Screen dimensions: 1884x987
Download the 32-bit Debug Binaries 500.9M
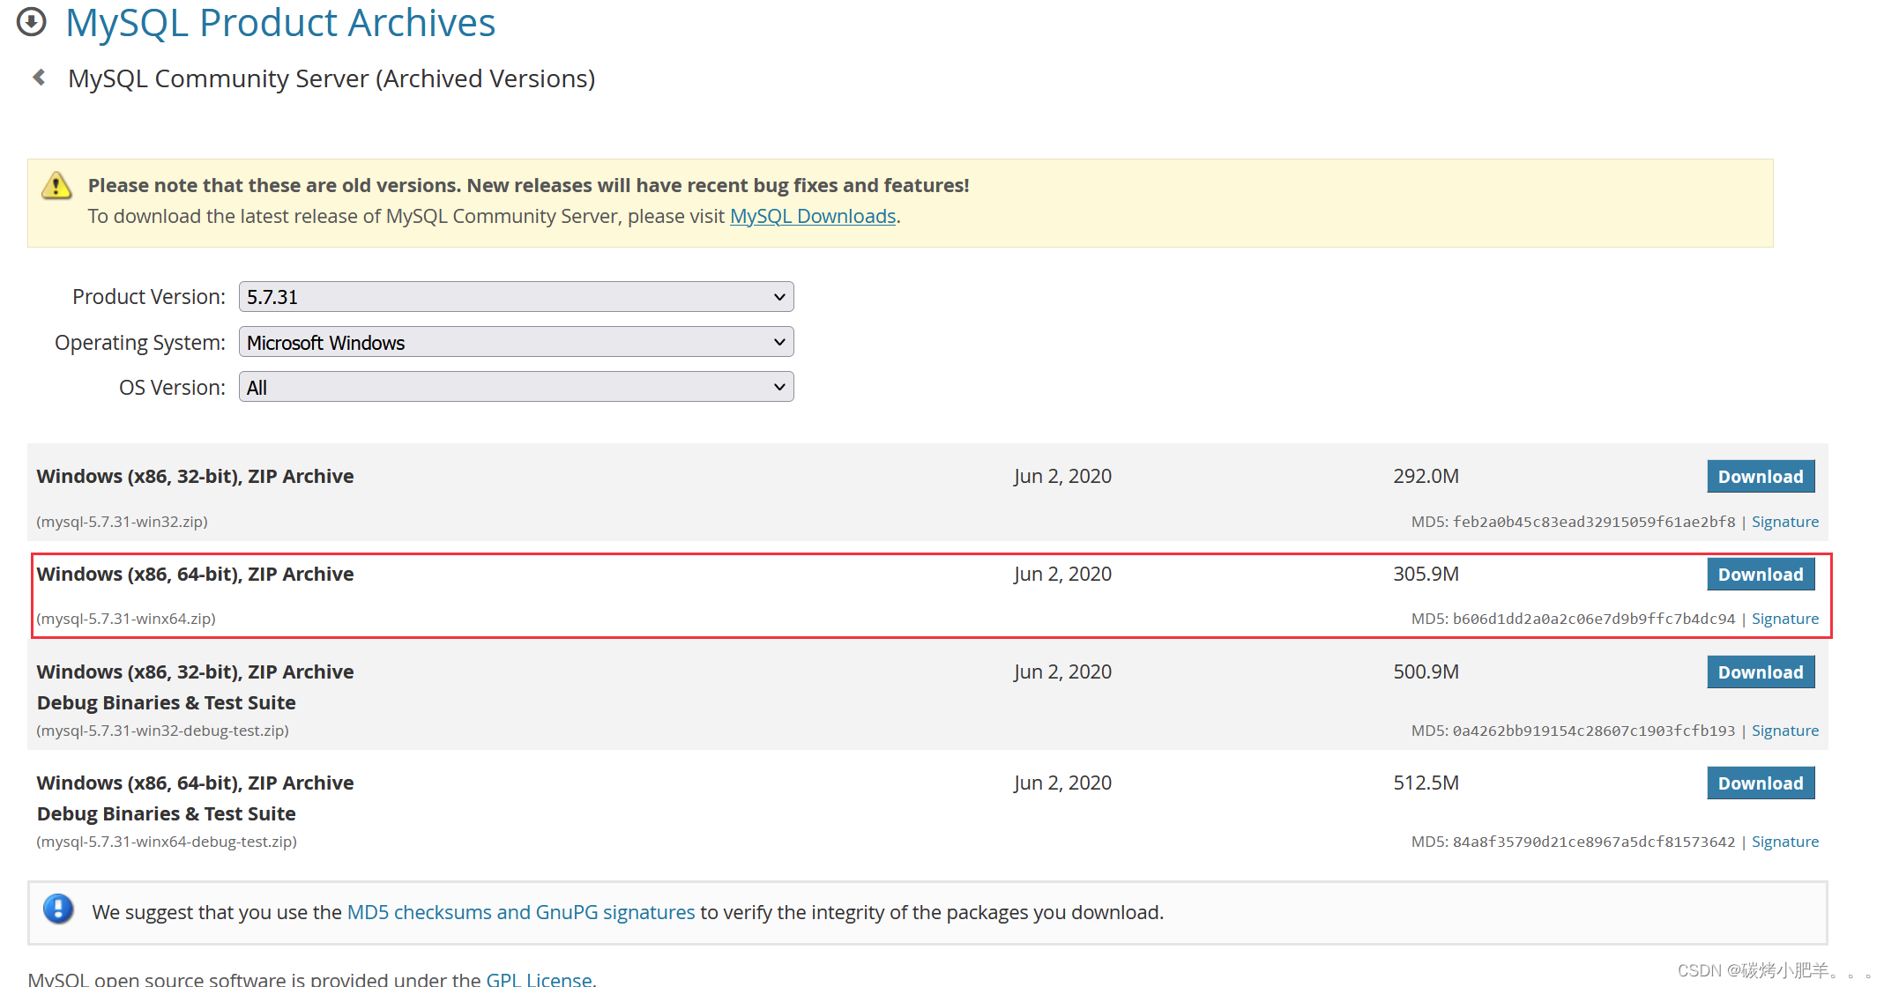click(1760, 672)
